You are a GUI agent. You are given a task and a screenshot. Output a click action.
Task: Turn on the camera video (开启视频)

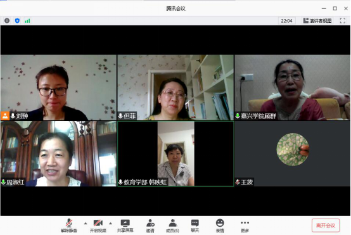click(x=98, y=226)
